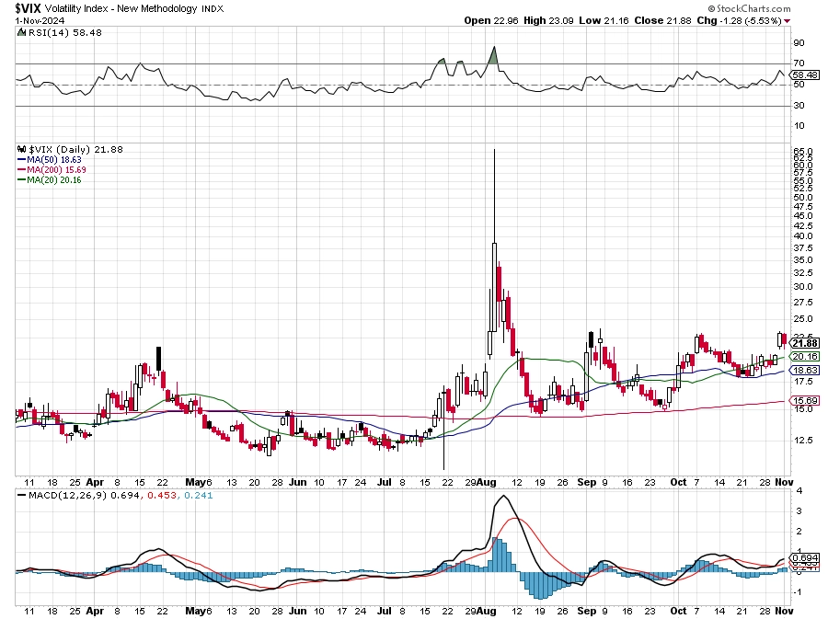828x619 pixels.
Task: Click the 1-Nov-2024 date label
Action: click(x=40, y=20)
